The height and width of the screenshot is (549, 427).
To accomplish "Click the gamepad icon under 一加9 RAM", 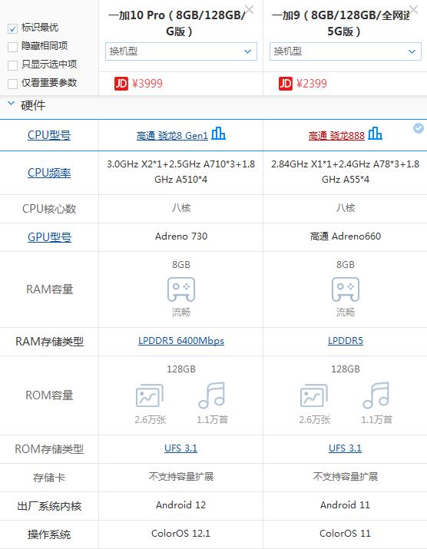I will (346, 289).
